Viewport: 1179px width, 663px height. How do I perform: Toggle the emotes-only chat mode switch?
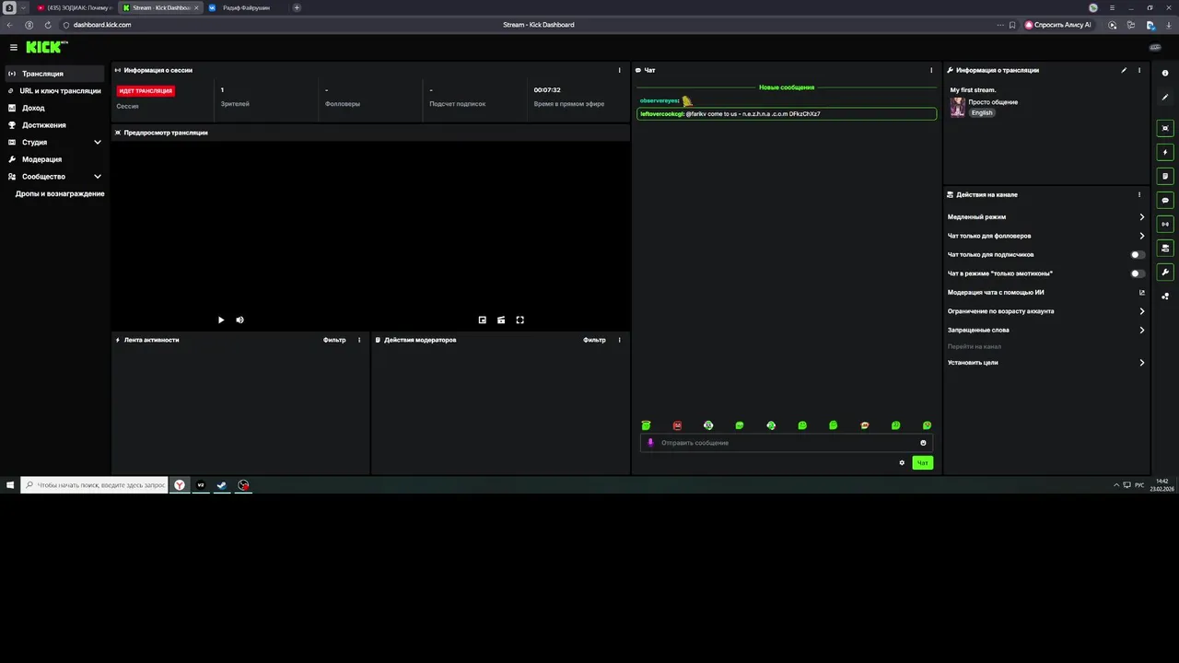click(x=1138, y=273)
